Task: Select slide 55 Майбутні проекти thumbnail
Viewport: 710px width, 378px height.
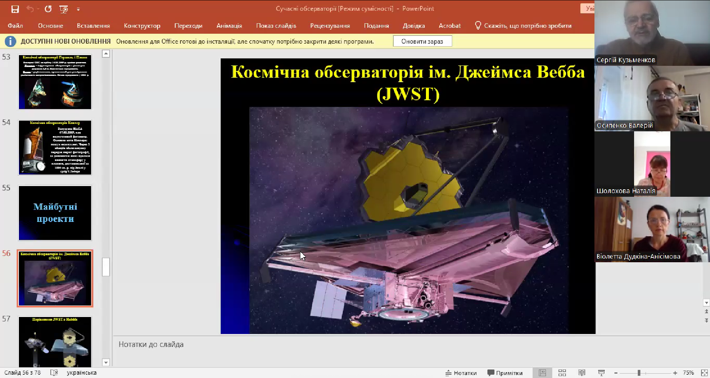Action: (x=55, y=213)
